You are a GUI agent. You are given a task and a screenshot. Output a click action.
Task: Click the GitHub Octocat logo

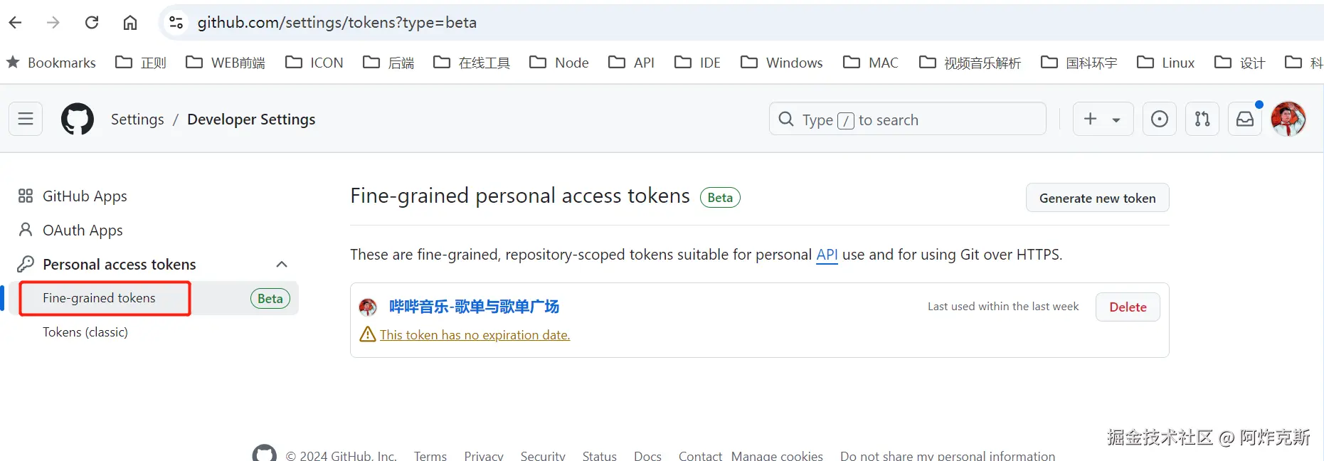[78, 119]
